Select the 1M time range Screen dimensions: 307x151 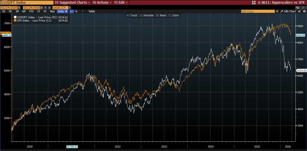click(x=17, y=11)
